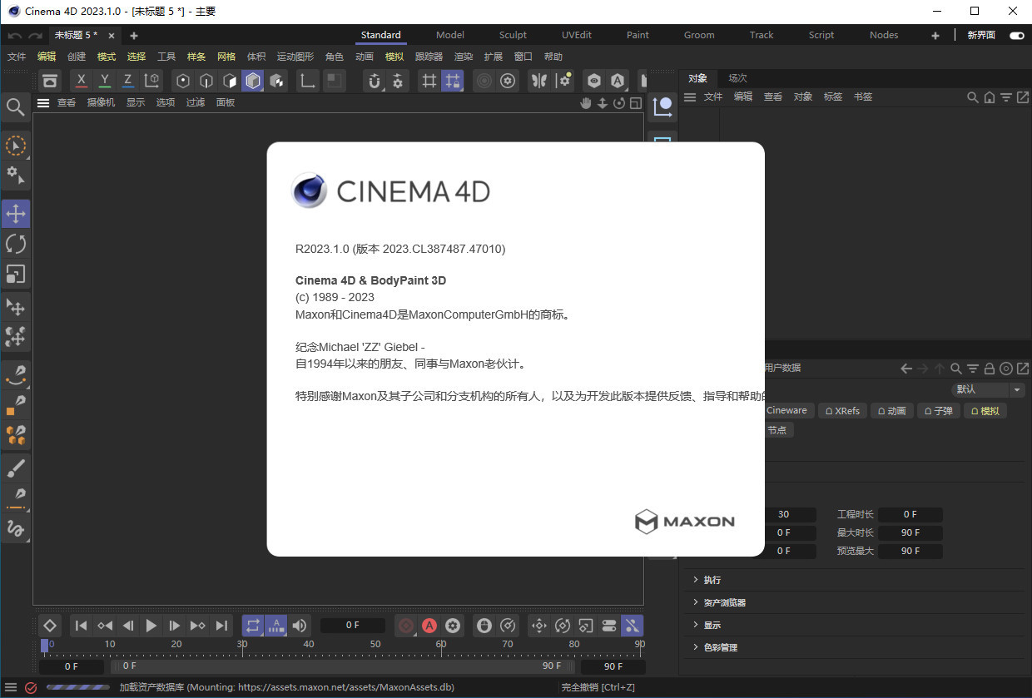This screenshot has height=698, width=1032.
Task: Toggle the Enable Snap magnet icon
Action: tap(375, 81)
